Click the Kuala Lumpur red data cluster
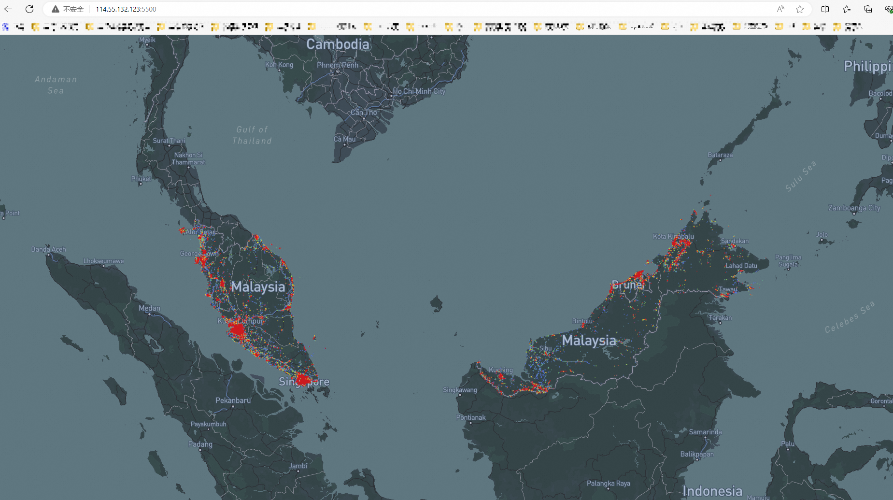The width and height of the screenshot is (893, 500). point(237,330)
